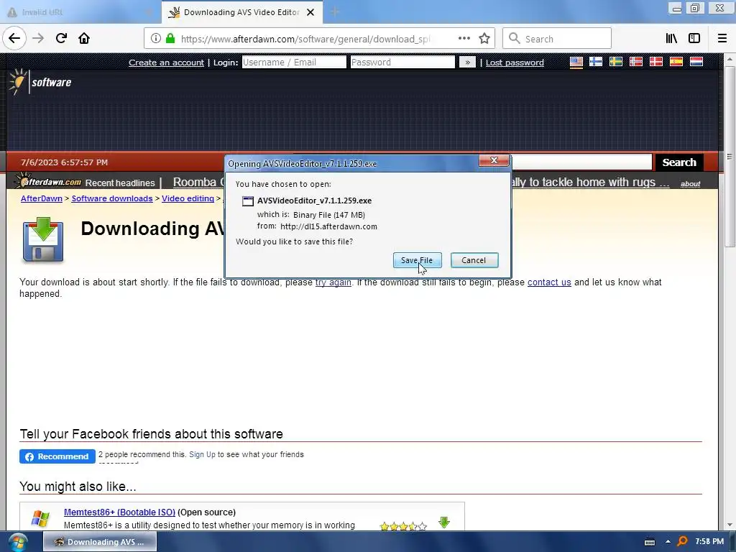Open Software downloads breadcrumb link

coord(111,198)
